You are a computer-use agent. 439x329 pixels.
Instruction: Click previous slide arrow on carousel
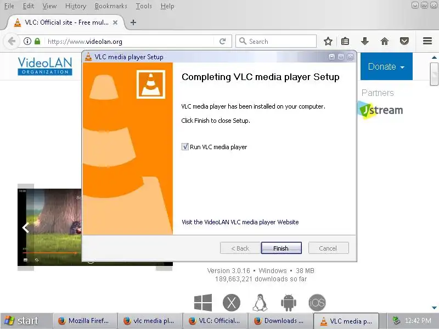[26, 228]
